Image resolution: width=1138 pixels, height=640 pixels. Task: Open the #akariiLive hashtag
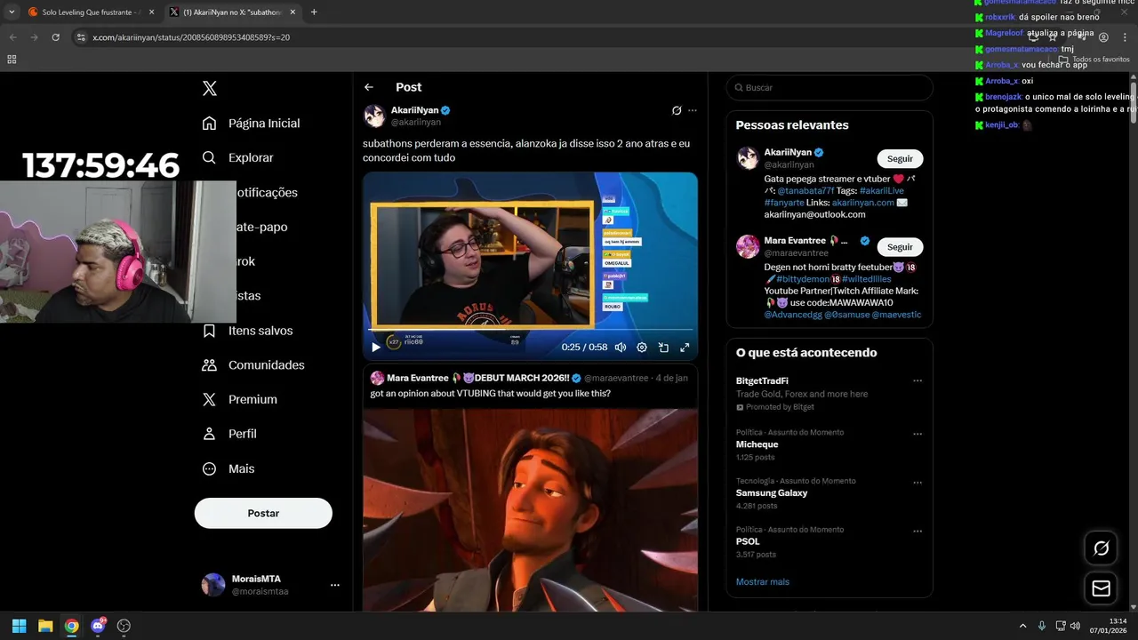(881, 190)
